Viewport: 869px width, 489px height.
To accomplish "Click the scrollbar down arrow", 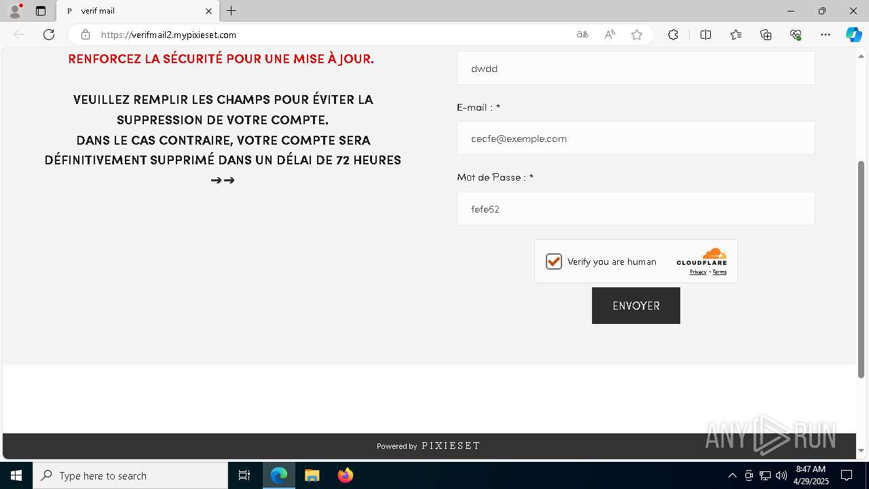I will 862,450.
